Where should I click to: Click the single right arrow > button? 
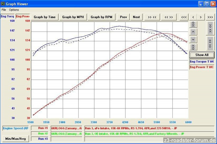[x=201, y=17]
